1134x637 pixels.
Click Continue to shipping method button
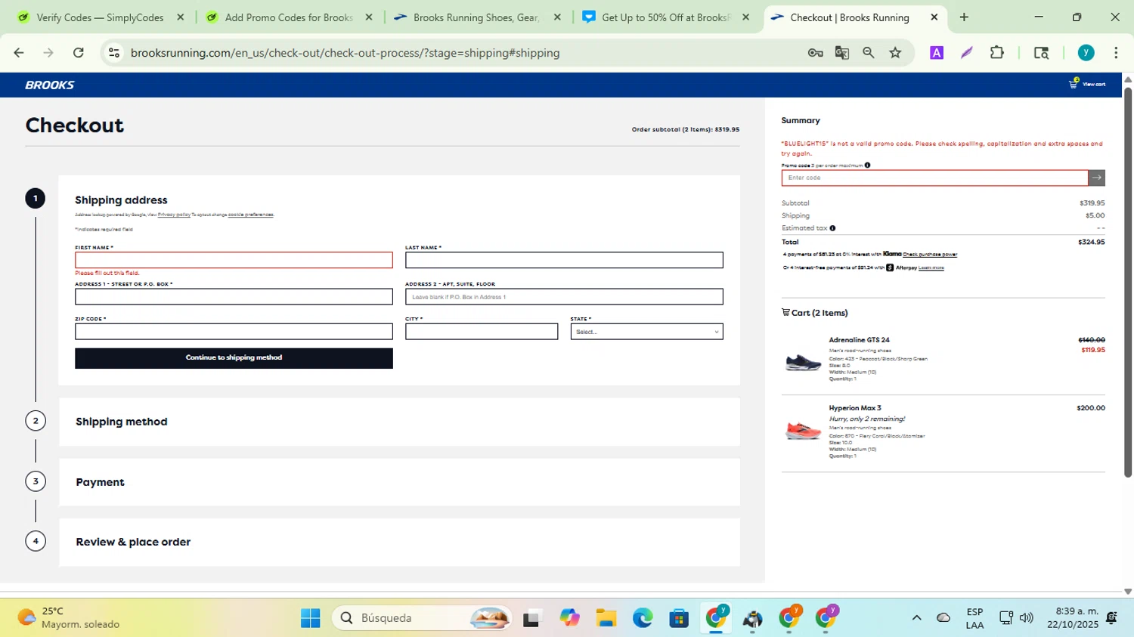[234, 357]
